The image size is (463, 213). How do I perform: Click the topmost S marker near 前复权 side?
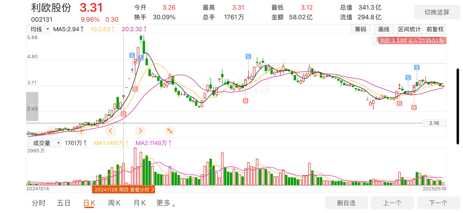pos(417,67)
